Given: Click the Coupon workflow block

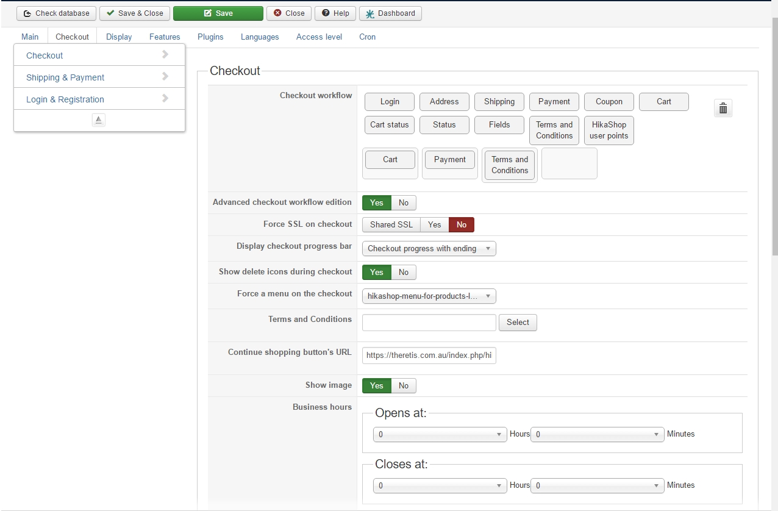Looking at the screenshot, I should (x=609, y=102).
